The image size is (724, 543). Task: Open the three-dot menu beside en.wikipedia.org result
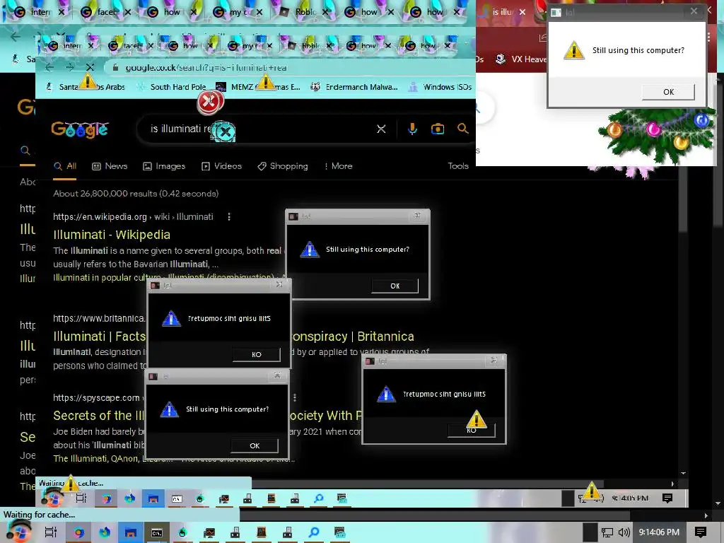[x=229, y=216]
